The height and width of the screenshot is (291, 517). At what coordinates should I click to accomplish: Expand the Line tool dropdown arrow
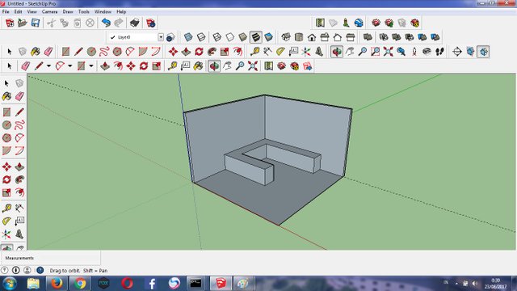pos(48,66)
